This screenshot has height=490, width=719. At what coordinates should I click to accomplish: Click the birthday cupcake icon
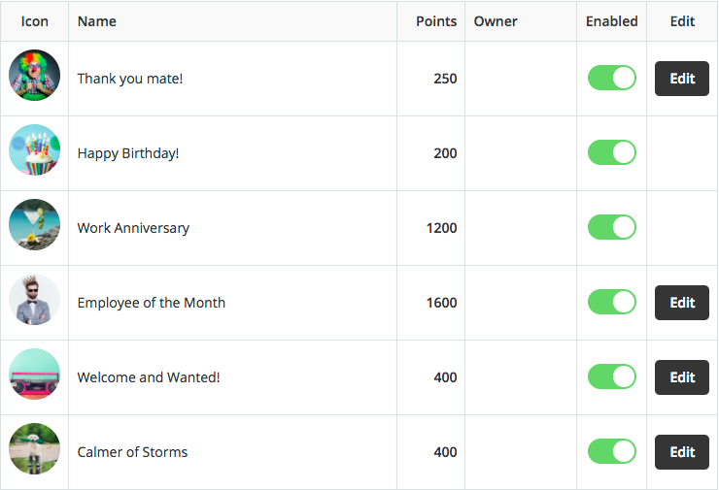click(34, 150)
